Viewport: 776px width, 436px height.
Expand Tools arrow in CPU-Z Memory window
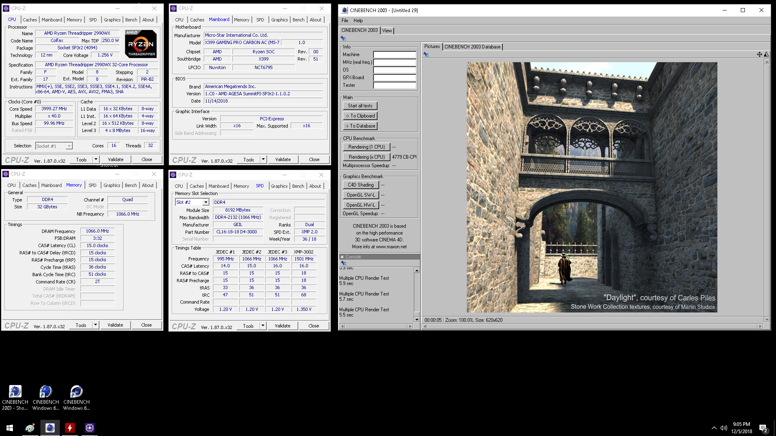(x=95, y=325)
